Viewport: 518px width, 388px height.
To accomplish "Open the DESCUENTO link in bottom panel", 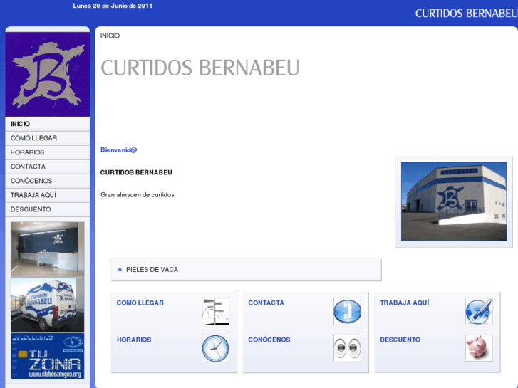I will pos(400,340).
